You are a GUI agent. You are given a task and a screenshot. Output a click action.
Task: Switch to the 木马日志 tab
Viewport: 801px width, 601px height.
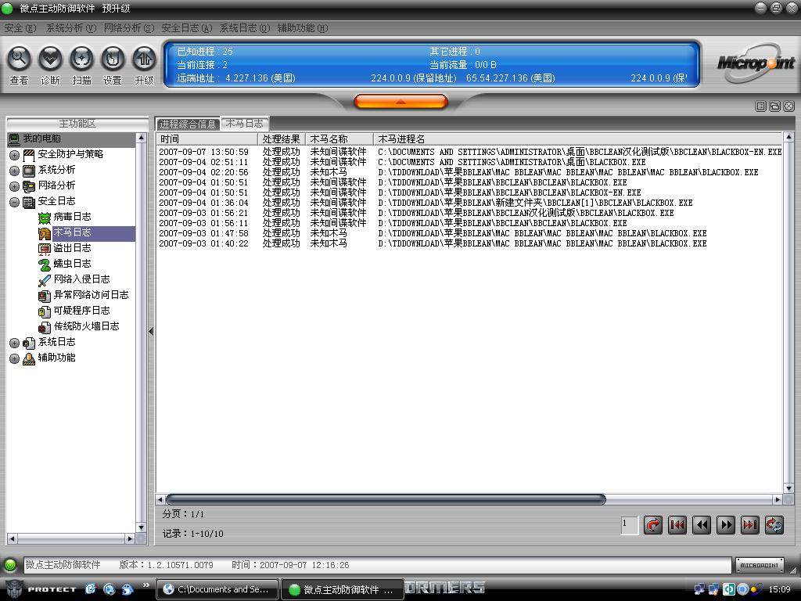click(x=245, y=124)
